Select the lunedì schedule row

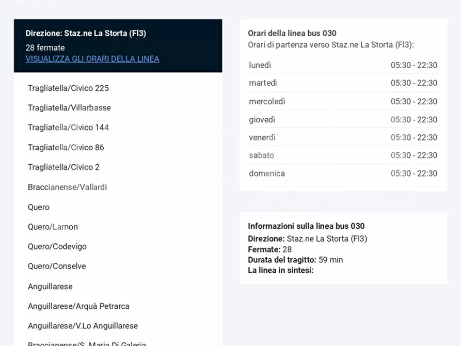[x=343, y=65]
